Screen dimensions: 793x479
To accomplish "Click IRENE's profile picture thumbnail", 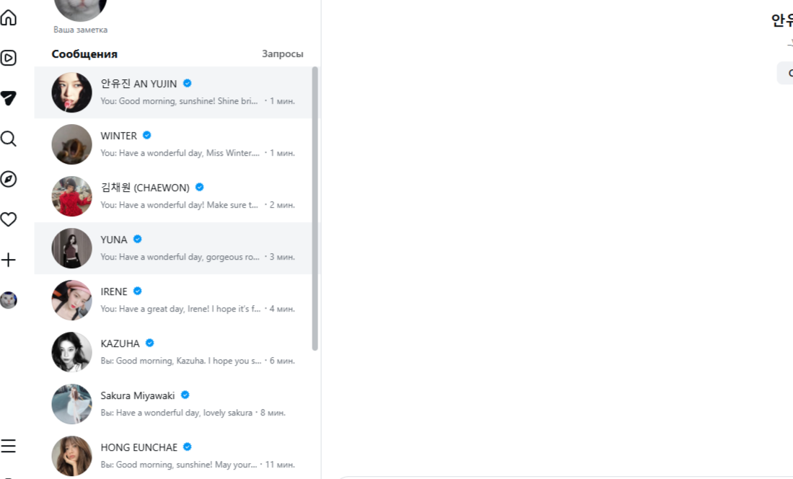I will (71, 300).
